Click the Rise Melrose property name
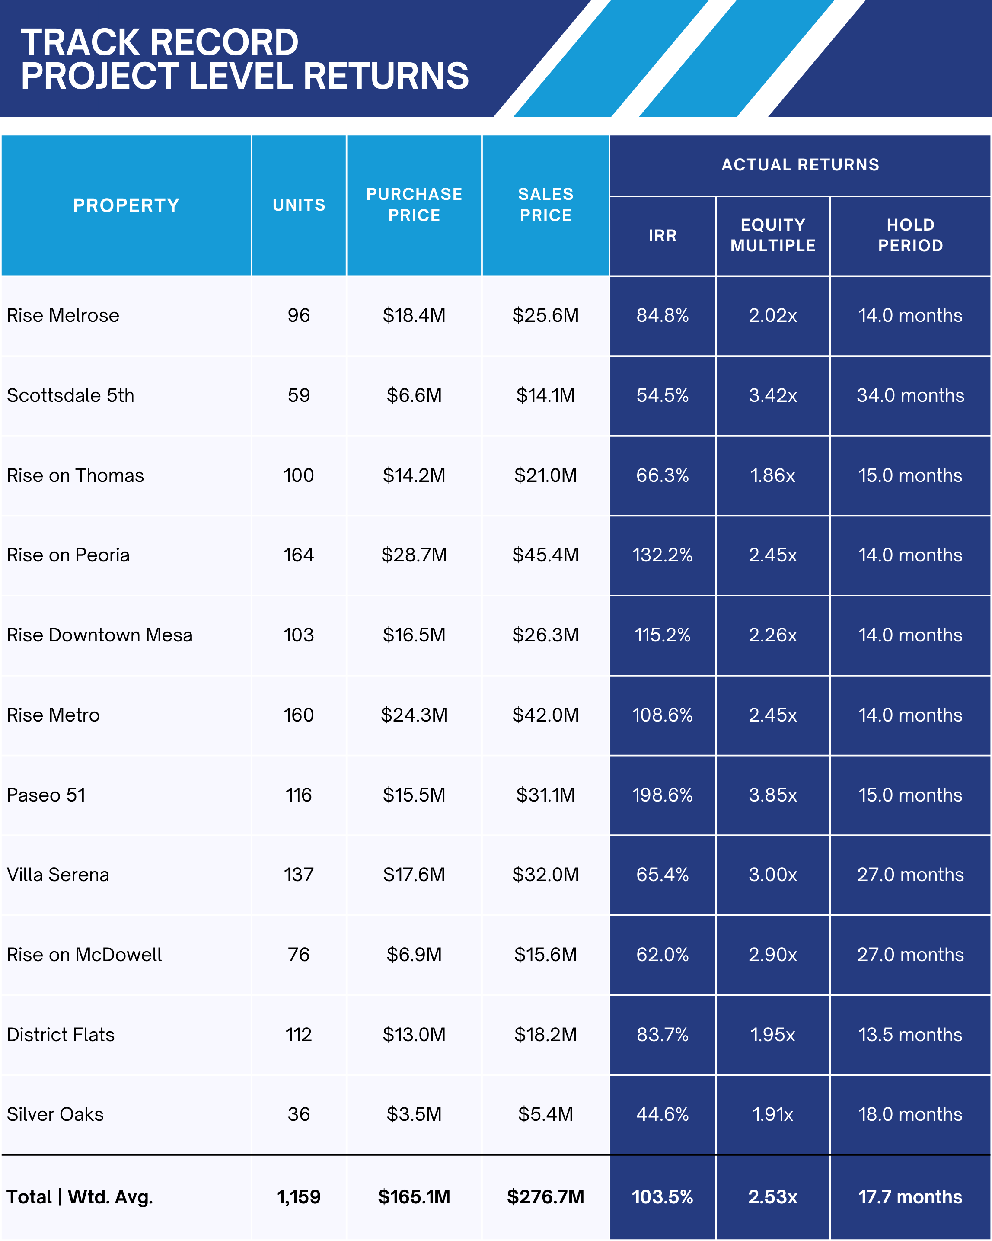The image size is (992, 1241). click(63, 315)
